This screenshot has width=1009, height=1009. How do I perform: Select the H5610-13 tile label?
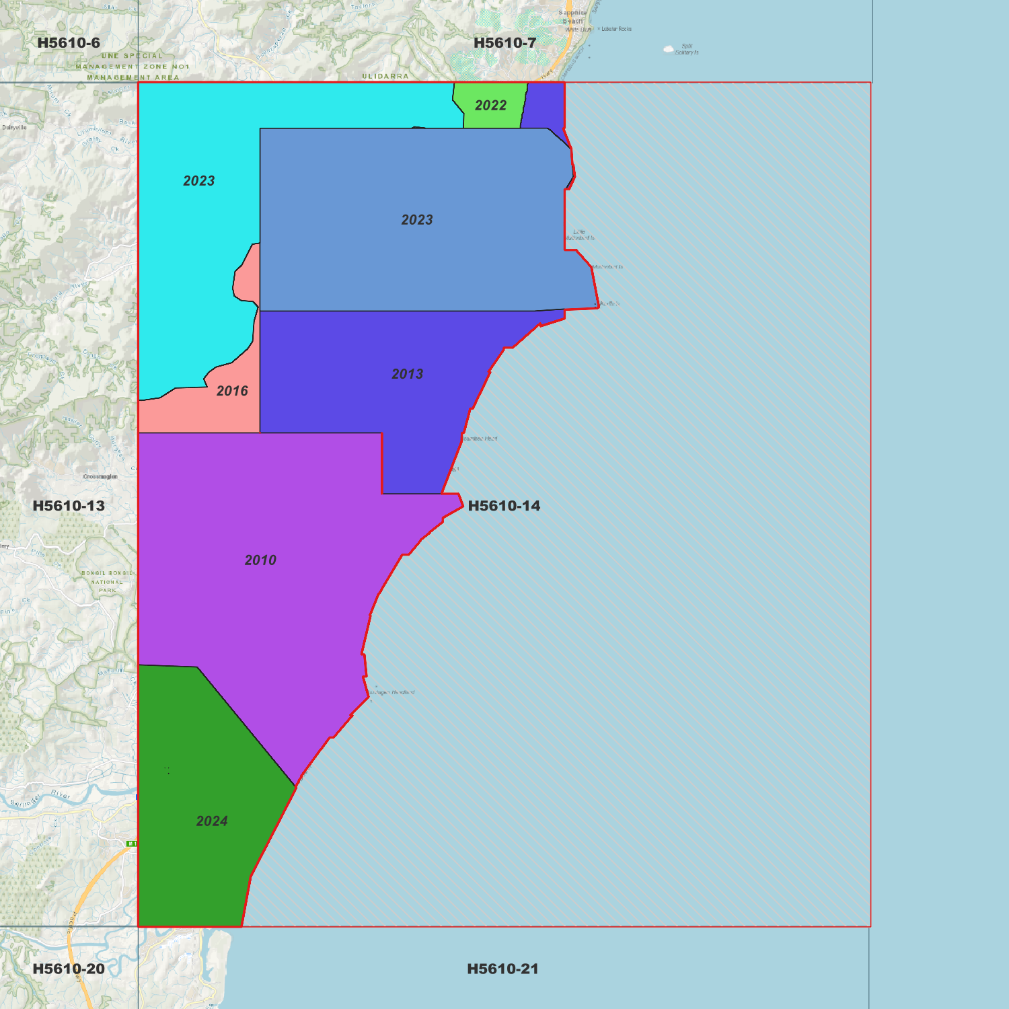coord(69,506)
